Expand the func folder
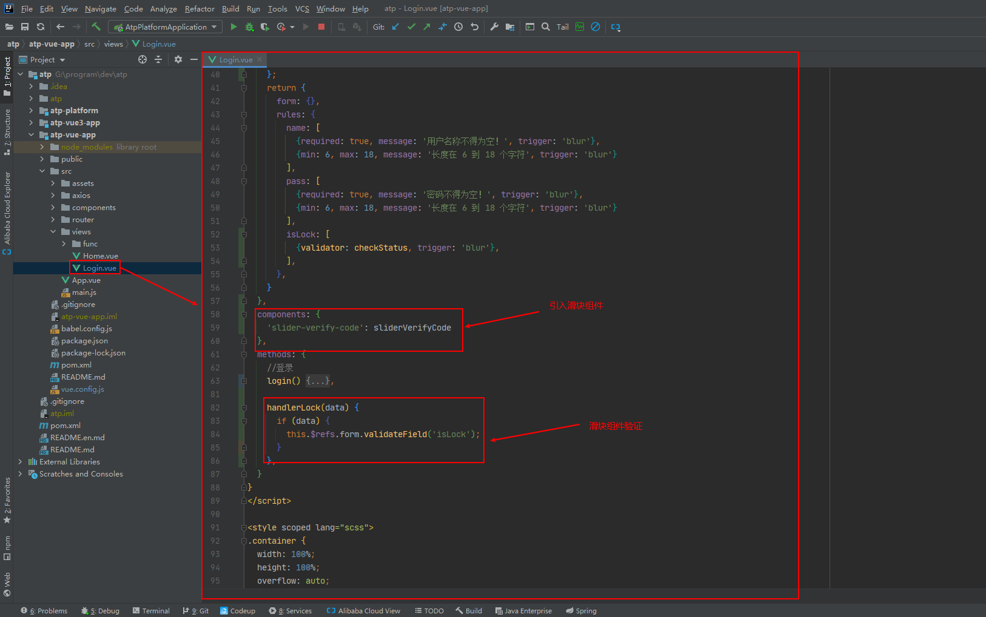This screenshot has height=617, width=986. (x=64, y=244)
